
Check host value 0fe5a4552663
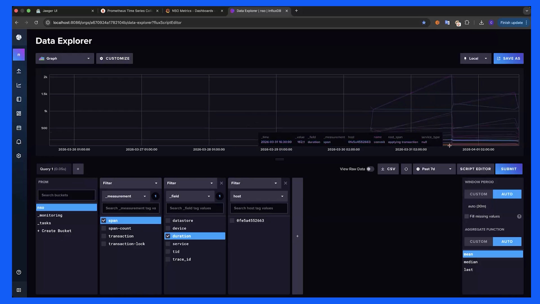pyautogui.click(x=232, y=220)
